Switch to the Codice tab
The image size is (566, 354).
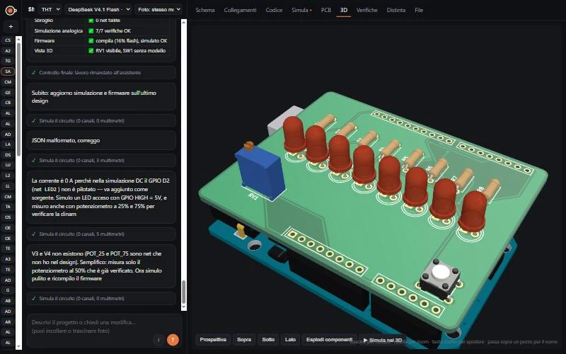pyautogui.click(x=274, y=10)
